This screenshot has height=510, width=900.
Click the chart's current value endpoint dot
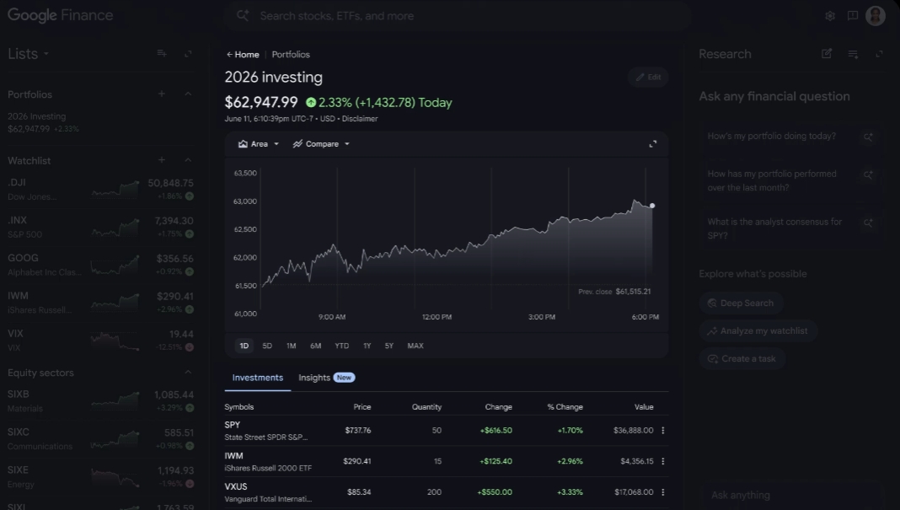click(x=652, y=206)
